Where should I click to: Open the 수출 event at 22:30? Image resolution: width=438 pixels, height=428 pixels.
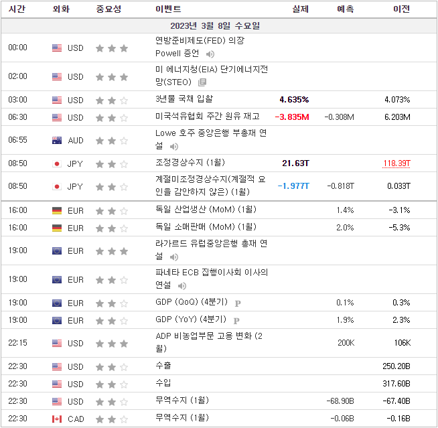(163, 366)
